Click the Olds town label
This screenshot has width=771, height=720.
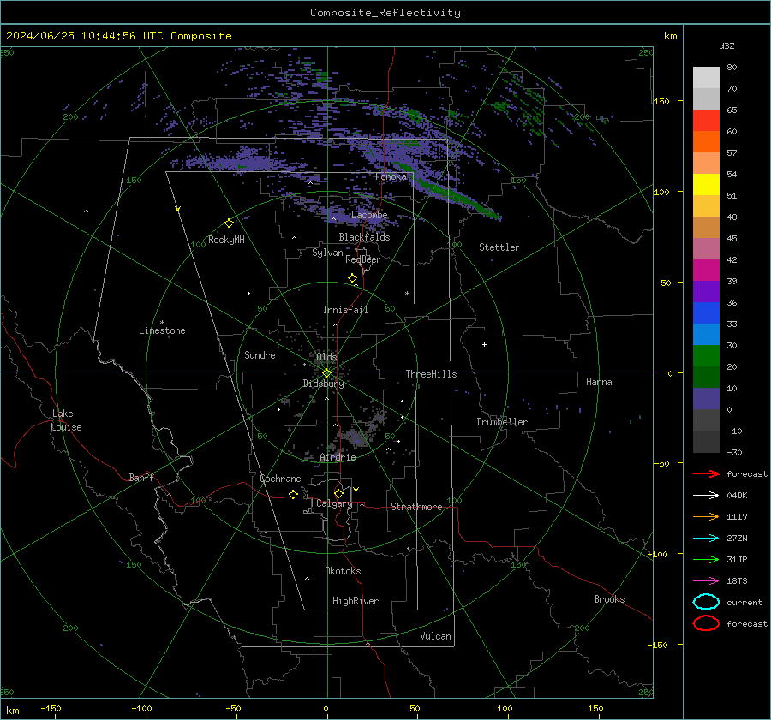[x=326, y=357]
